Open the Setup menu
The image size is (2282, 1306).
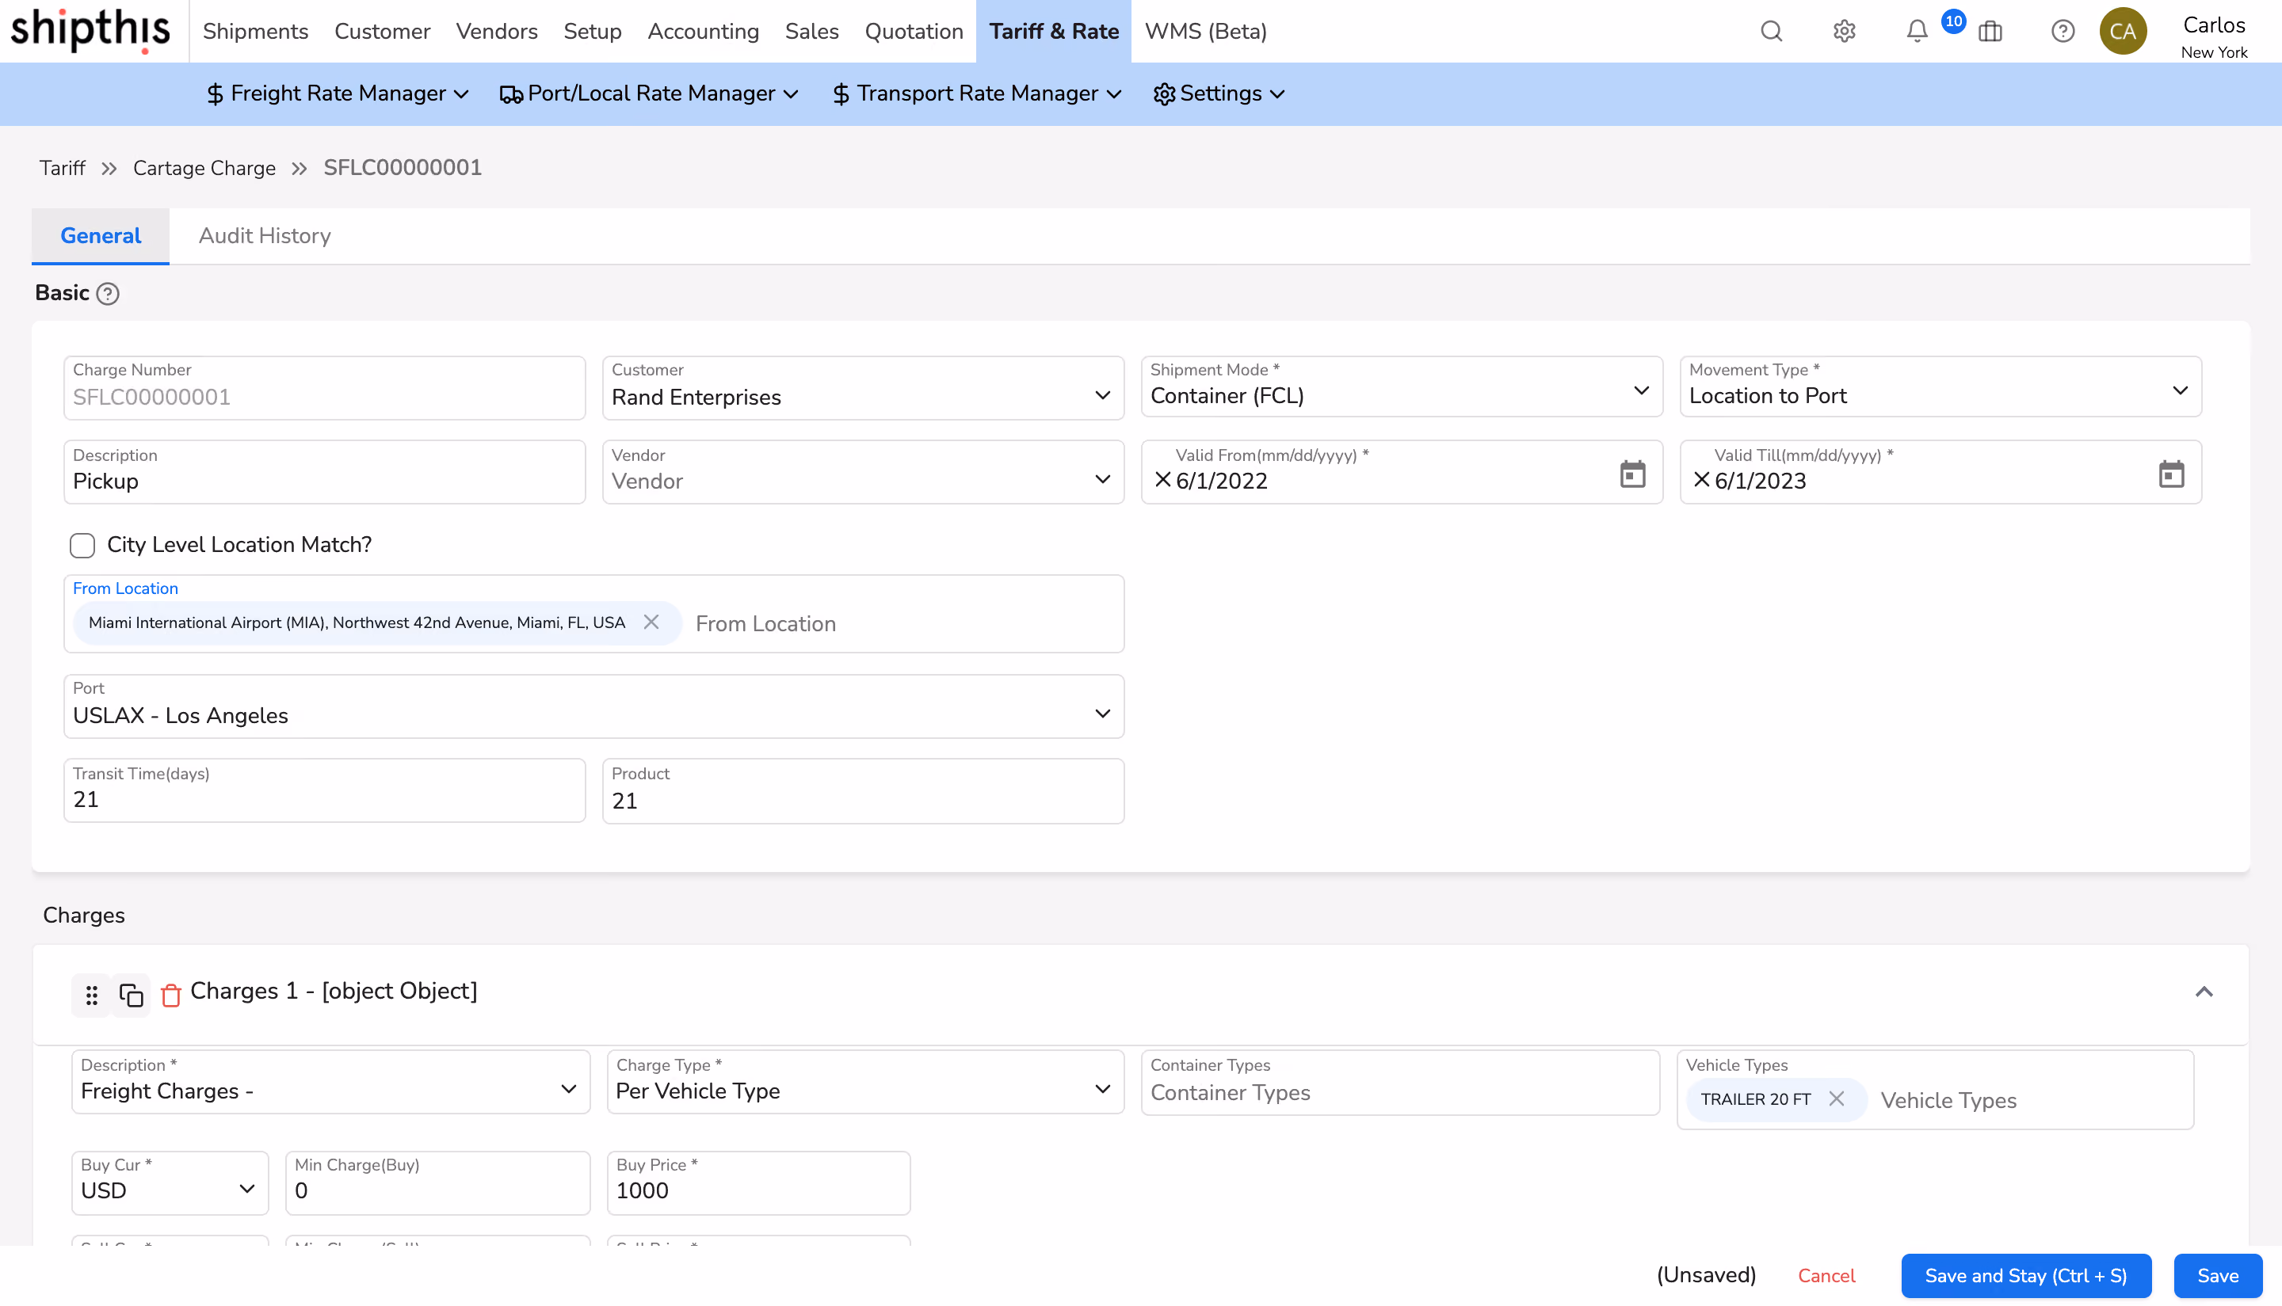tap(592, 32)
